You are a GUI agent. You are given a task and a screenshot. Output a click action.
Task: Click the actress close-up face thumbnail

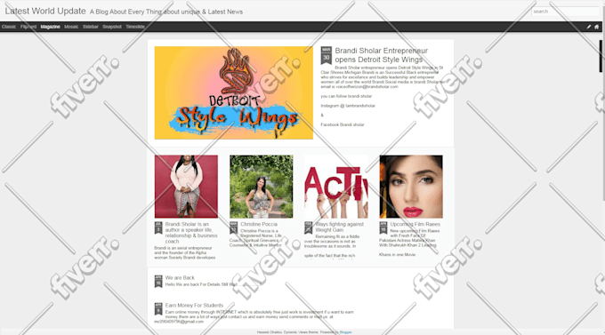point(411,187)
